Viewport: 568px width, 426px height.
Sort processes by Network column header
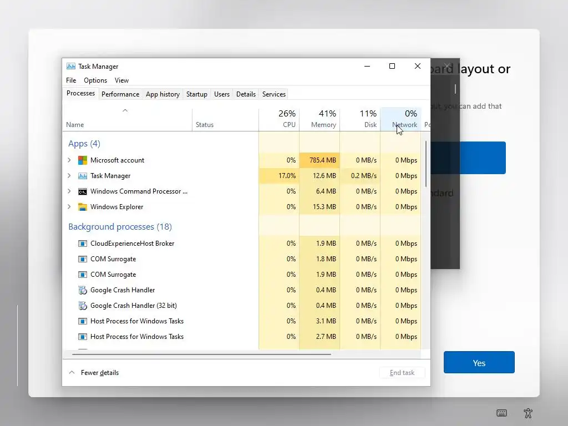click(400, 119)
